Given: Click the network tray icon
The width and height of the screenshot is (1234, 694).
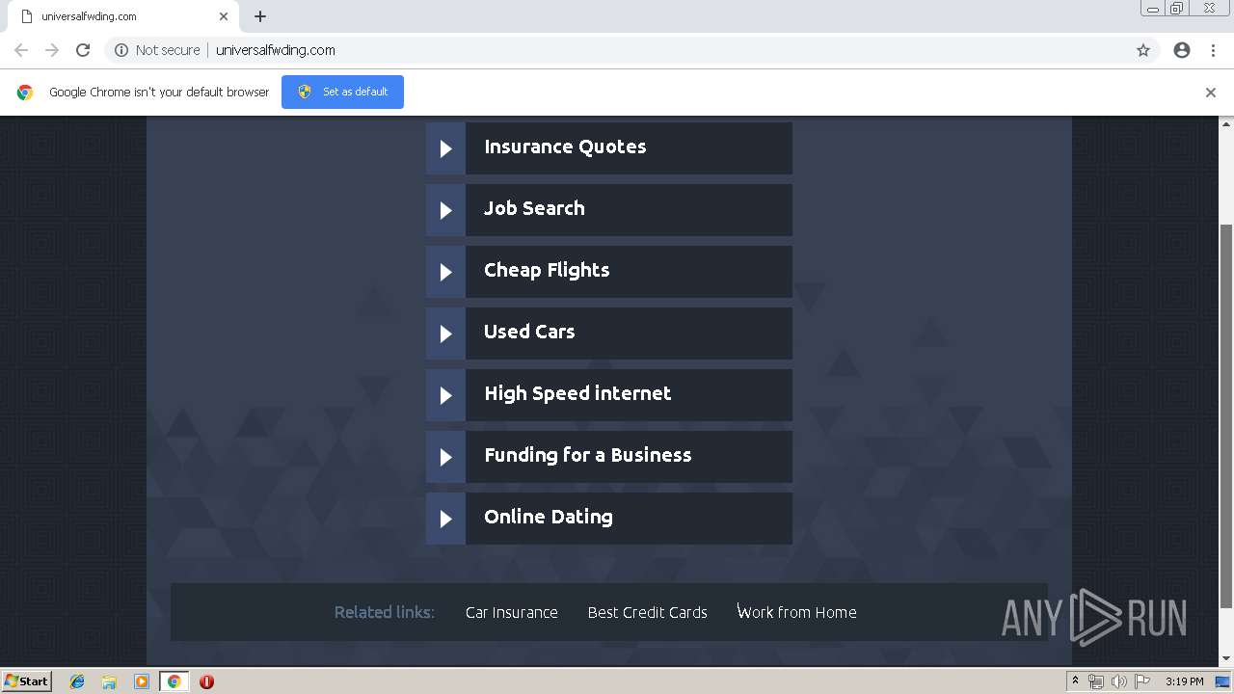Looking at the screenshot, I should 1096,681.
